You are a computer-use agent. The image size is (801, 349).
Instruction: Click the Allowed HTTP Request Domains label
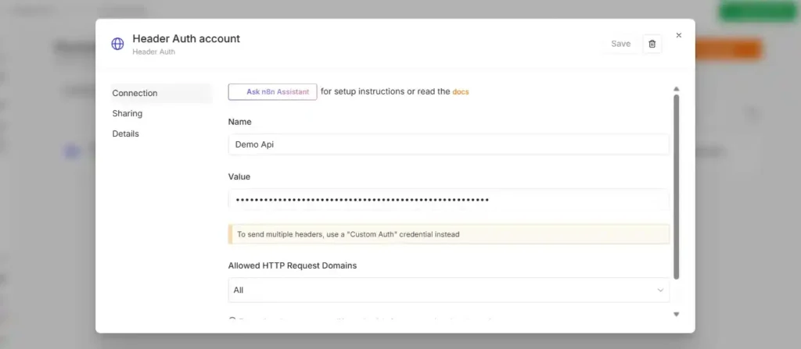point(293,265)
